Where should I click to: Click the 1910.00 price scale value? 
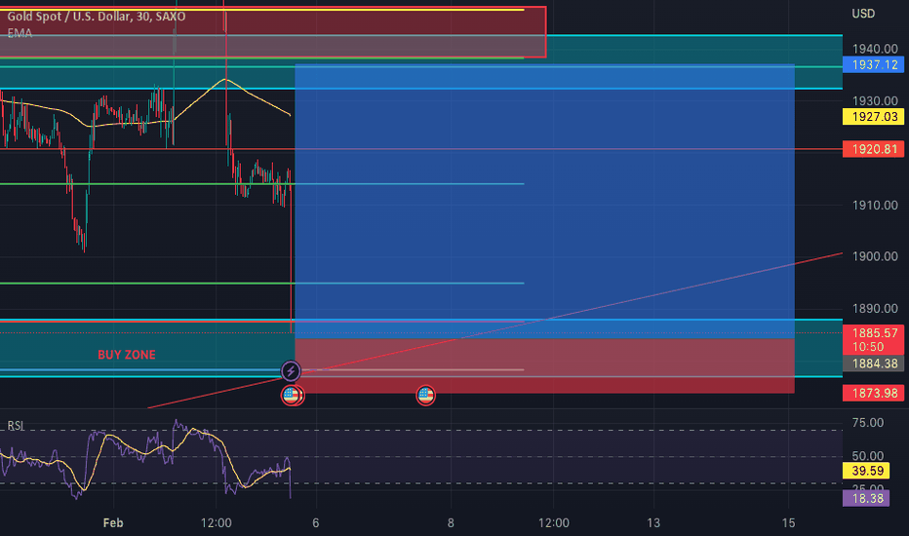click(x=875, y=205)
